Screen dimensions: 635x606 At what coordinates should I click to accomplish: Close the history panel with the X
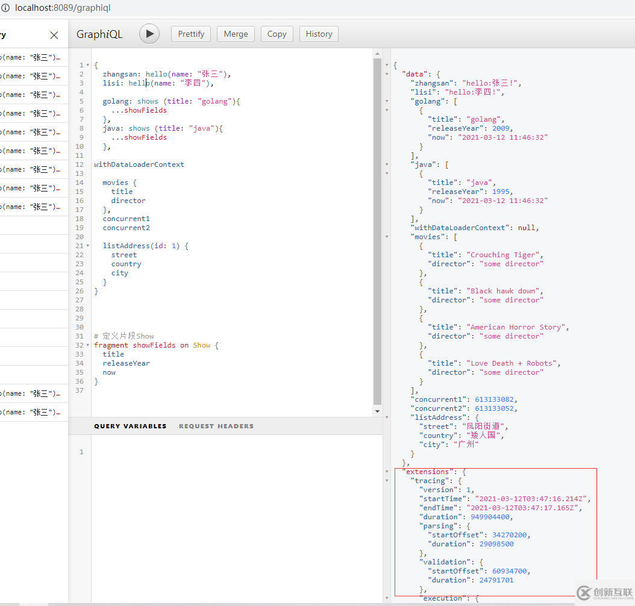click(x=54, y=35)
